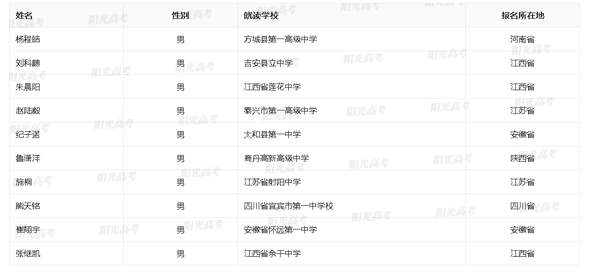
Task: Select the name 赵陆毅
Action: pos(28,110)
